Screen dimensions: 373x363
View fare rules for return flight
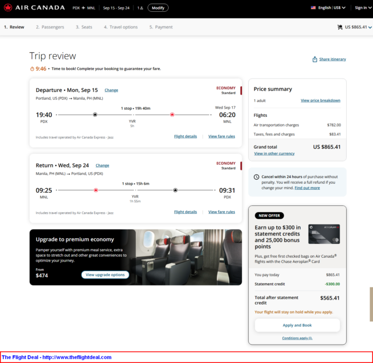click(222, 212)
